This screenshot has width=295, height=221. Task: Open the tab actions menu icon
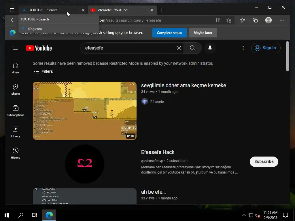(x=12, y=10)
